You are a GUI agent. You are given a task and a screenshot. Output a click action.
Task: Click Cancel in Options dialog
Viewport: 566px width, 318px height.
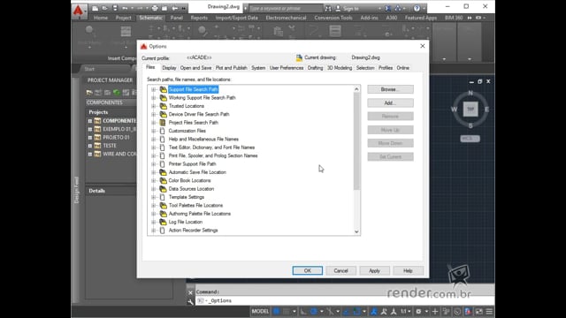pos(340,271)
